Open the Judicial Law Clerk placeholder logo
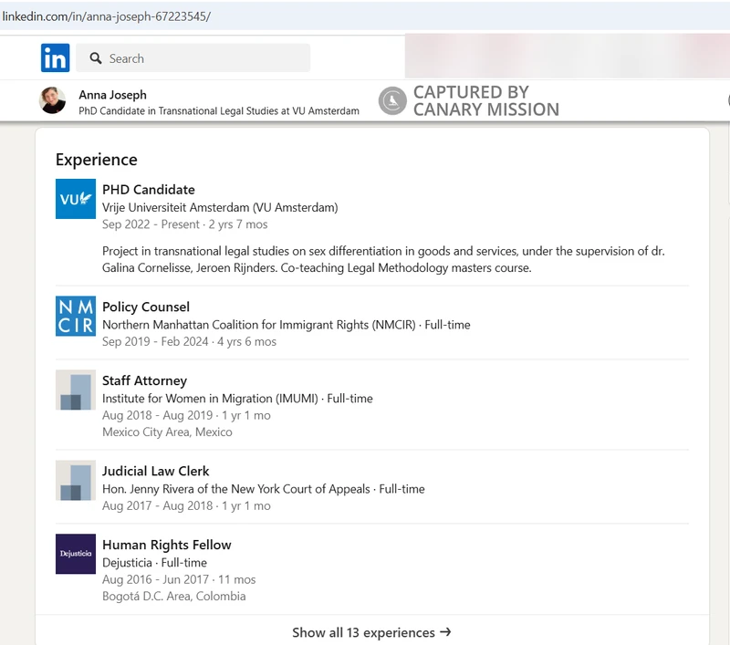Screen dimensions: 730x645 [76, 480]
